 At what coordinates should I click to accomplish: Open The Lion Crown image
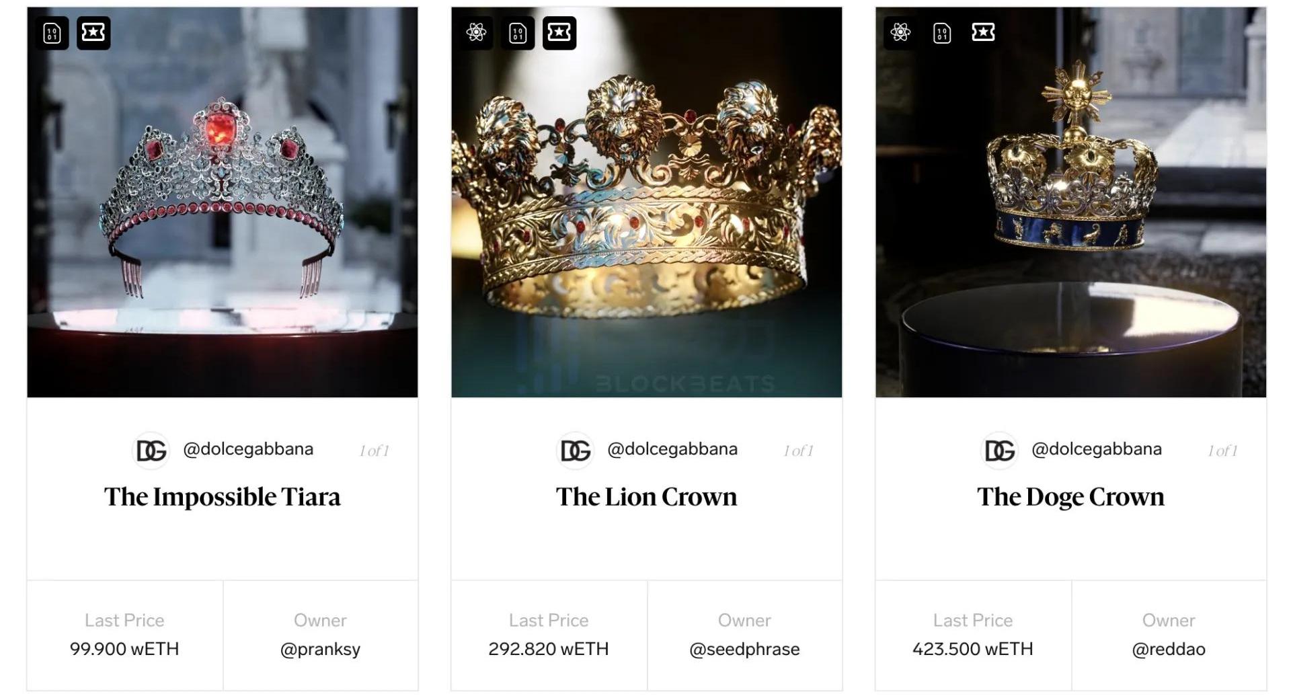(646, 215)
